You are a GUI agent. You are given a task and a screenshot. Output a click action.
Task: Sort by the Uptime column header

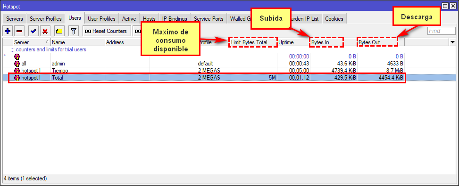pyautogui.click(x=293, y=42)
